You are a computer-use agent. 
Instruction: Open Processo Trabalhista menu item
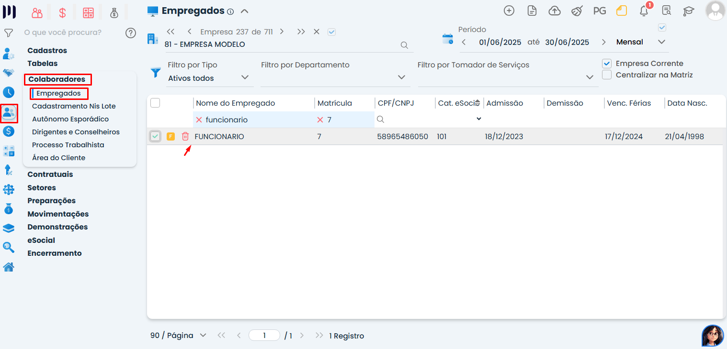(68, 145)
